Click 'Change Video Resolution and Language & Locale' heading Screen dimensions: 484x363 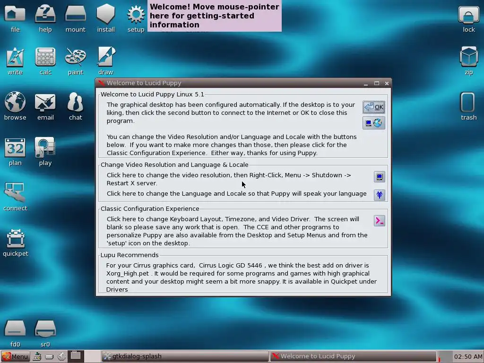[x=174, y=165]
